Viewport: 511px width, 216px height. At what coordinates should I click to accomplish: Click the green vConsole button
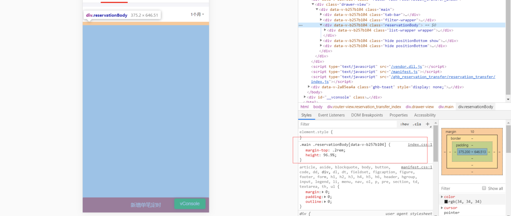[x=190, y=204]
